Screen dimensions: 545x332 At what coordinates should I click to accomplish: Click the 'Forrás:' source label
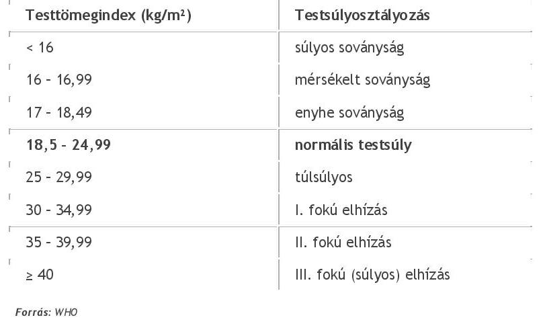click(x=33, y=313)
